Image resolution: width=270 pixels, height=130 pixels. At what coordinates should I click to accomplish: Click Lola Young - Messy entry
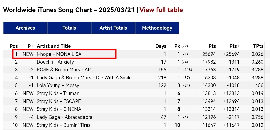(58, 85)
